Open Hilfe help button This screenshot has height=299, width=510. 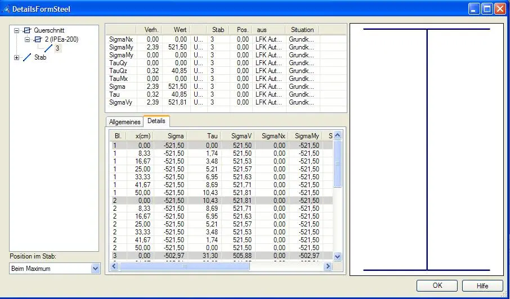[x=482, y=286]
